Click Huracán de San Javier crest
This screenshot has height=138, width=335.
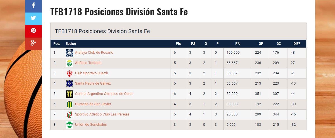click(69, 104)
